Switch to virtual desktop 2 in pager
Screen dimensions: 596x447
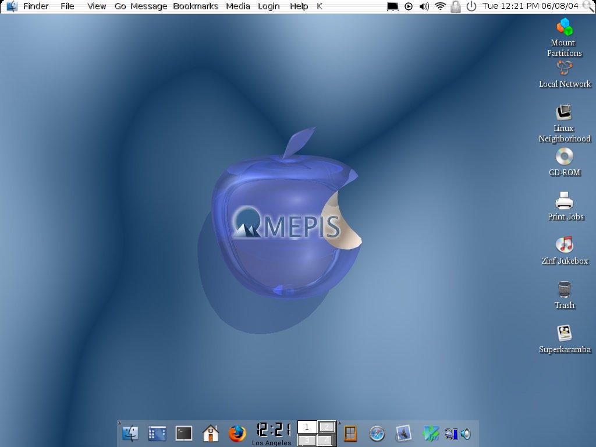coord(326,427)
